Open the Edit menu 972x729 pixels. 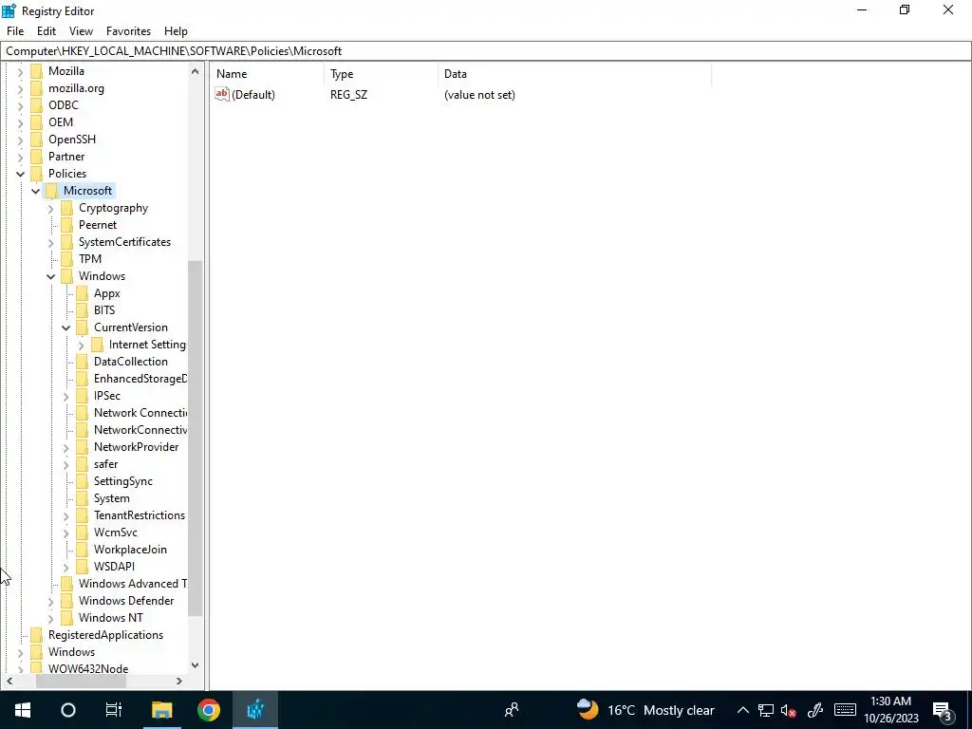coord(46,31)
